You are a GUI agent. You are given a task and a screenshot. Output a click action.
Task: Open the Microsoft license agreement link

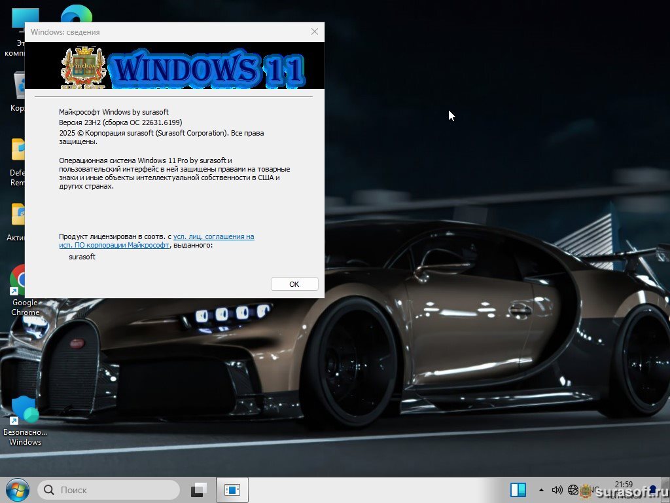[x=213, y=236]
